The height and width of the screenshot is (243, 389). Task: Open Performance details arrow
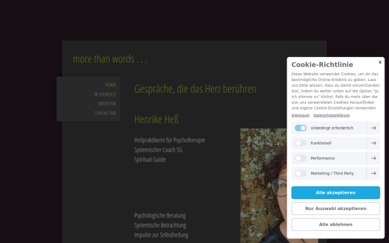pyautogui.click(x=373, y=158)
